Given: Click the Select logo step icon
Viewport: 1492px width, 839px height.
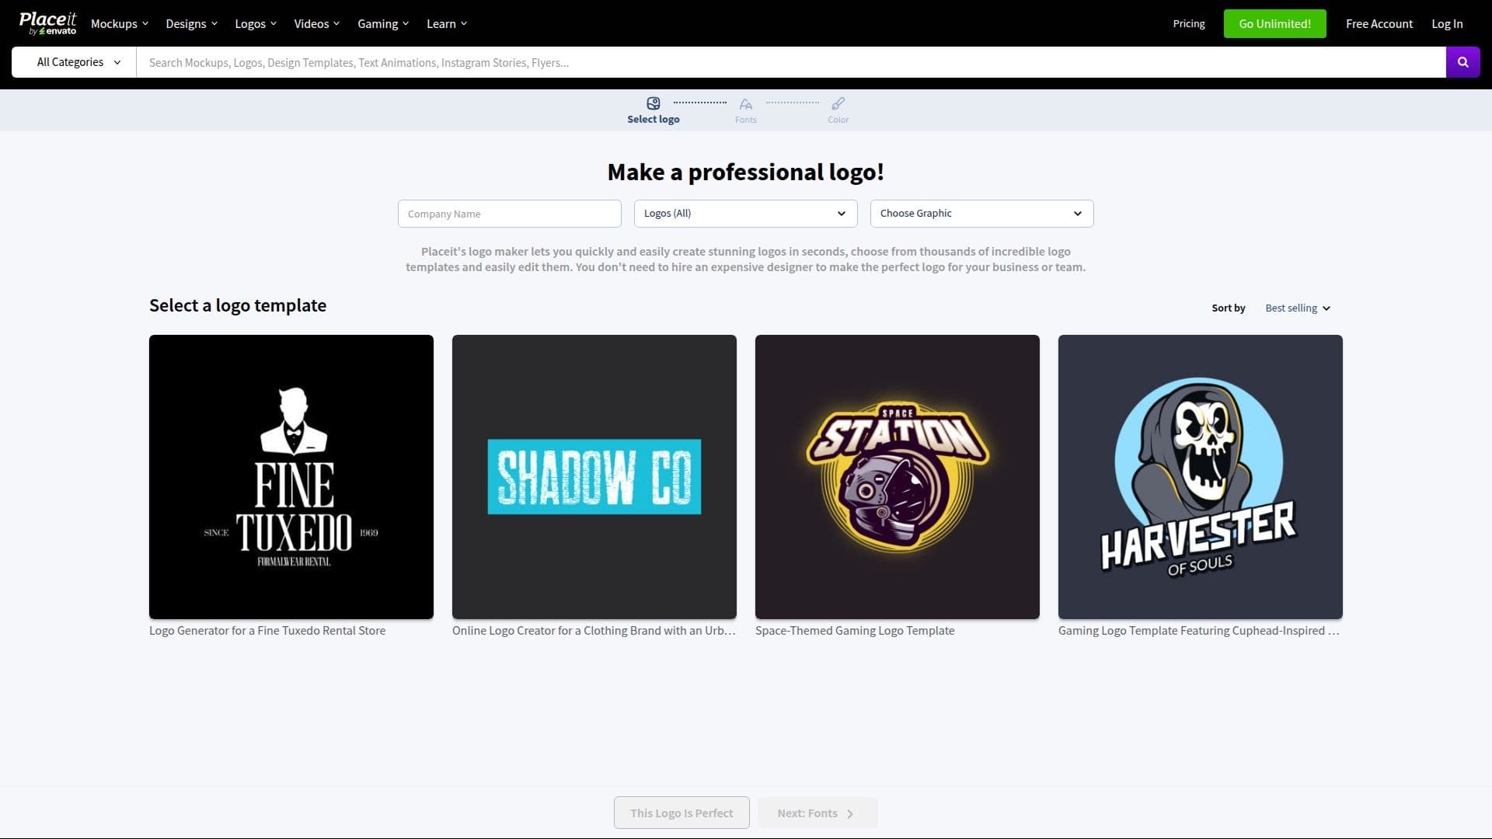Looking at the screenshot, I should (654, 103).
